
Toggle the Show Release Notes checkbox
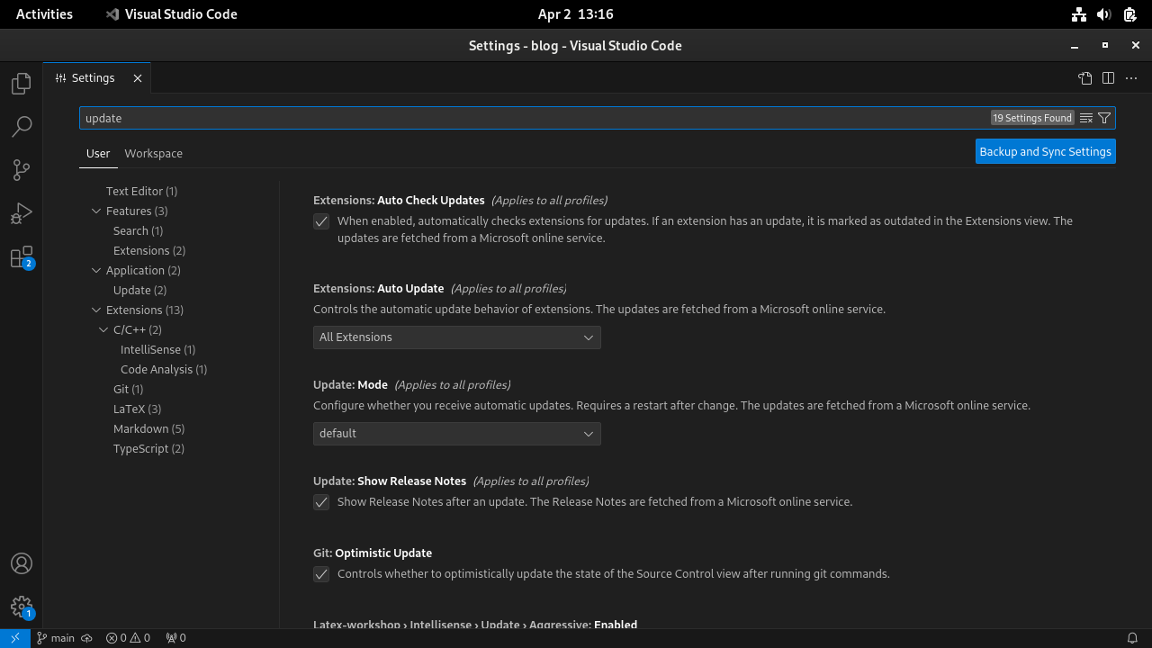(x=321, y=502)
